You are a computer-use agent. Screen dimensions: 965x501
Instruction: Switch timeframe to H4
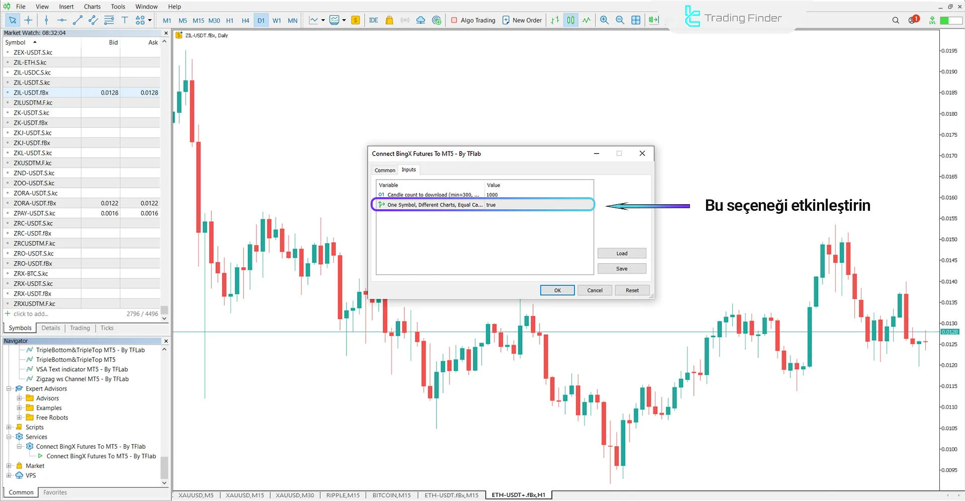coord(245,21)
